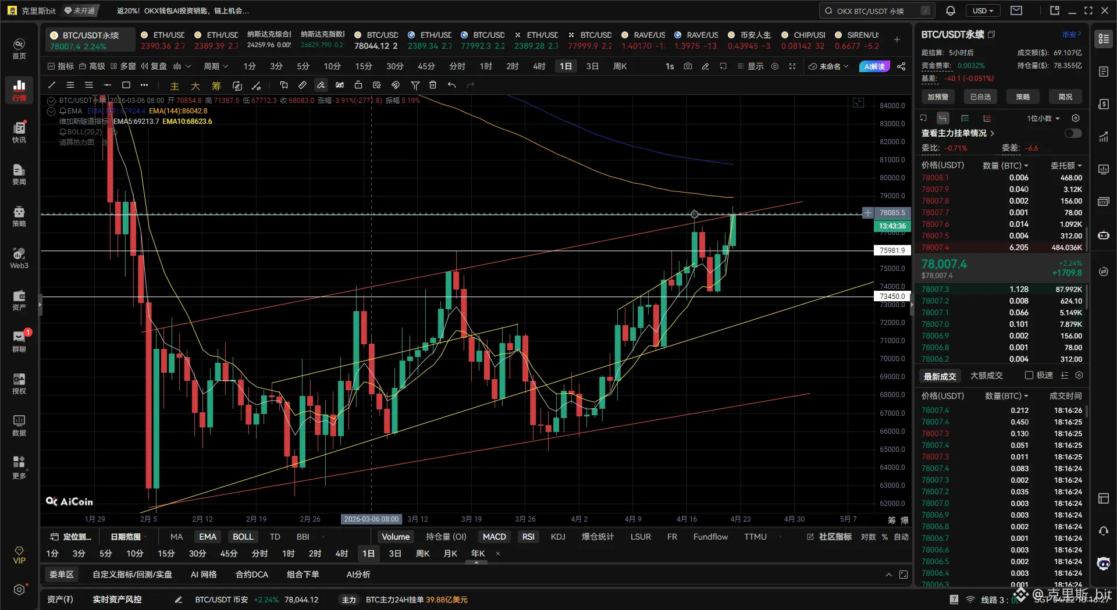Open the mail envelope icon

pos(1016,10)
